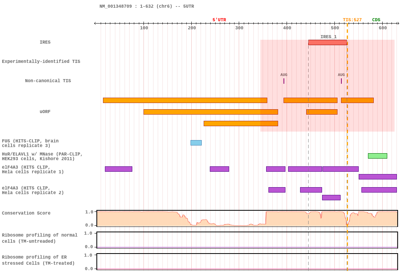
Task: Click the Ribosome profiling of normal cells track
Action: (x=247, y=240)
